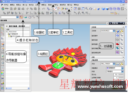Screen dimensions: 128x93
Task: Collapse the 刀轨设置 section
Action: 123,60
